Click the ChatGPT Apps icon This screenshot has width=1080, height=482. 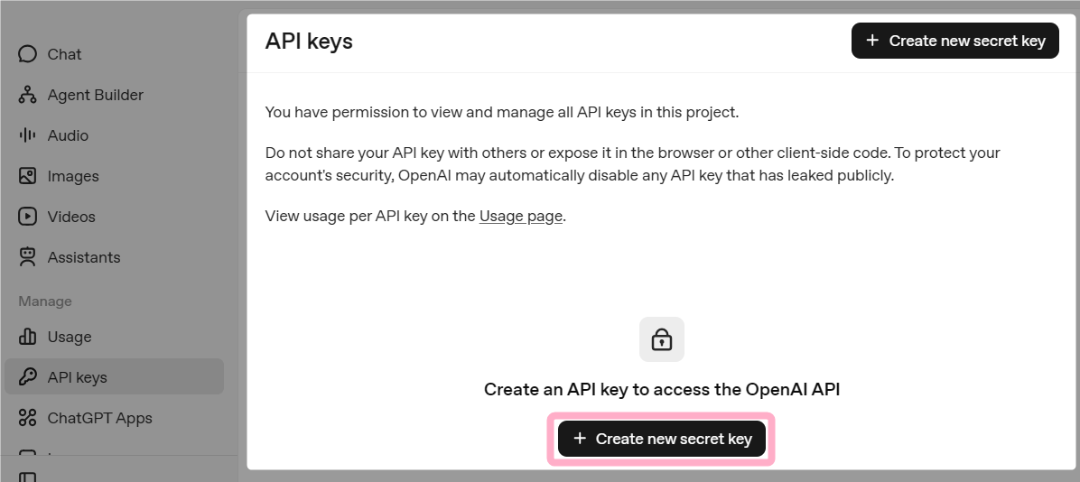tap(27, 418)
